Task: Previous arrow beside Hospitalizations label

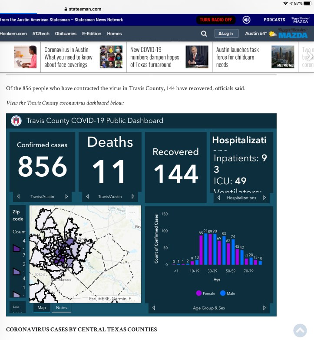Action: click(x=218, y=198)
